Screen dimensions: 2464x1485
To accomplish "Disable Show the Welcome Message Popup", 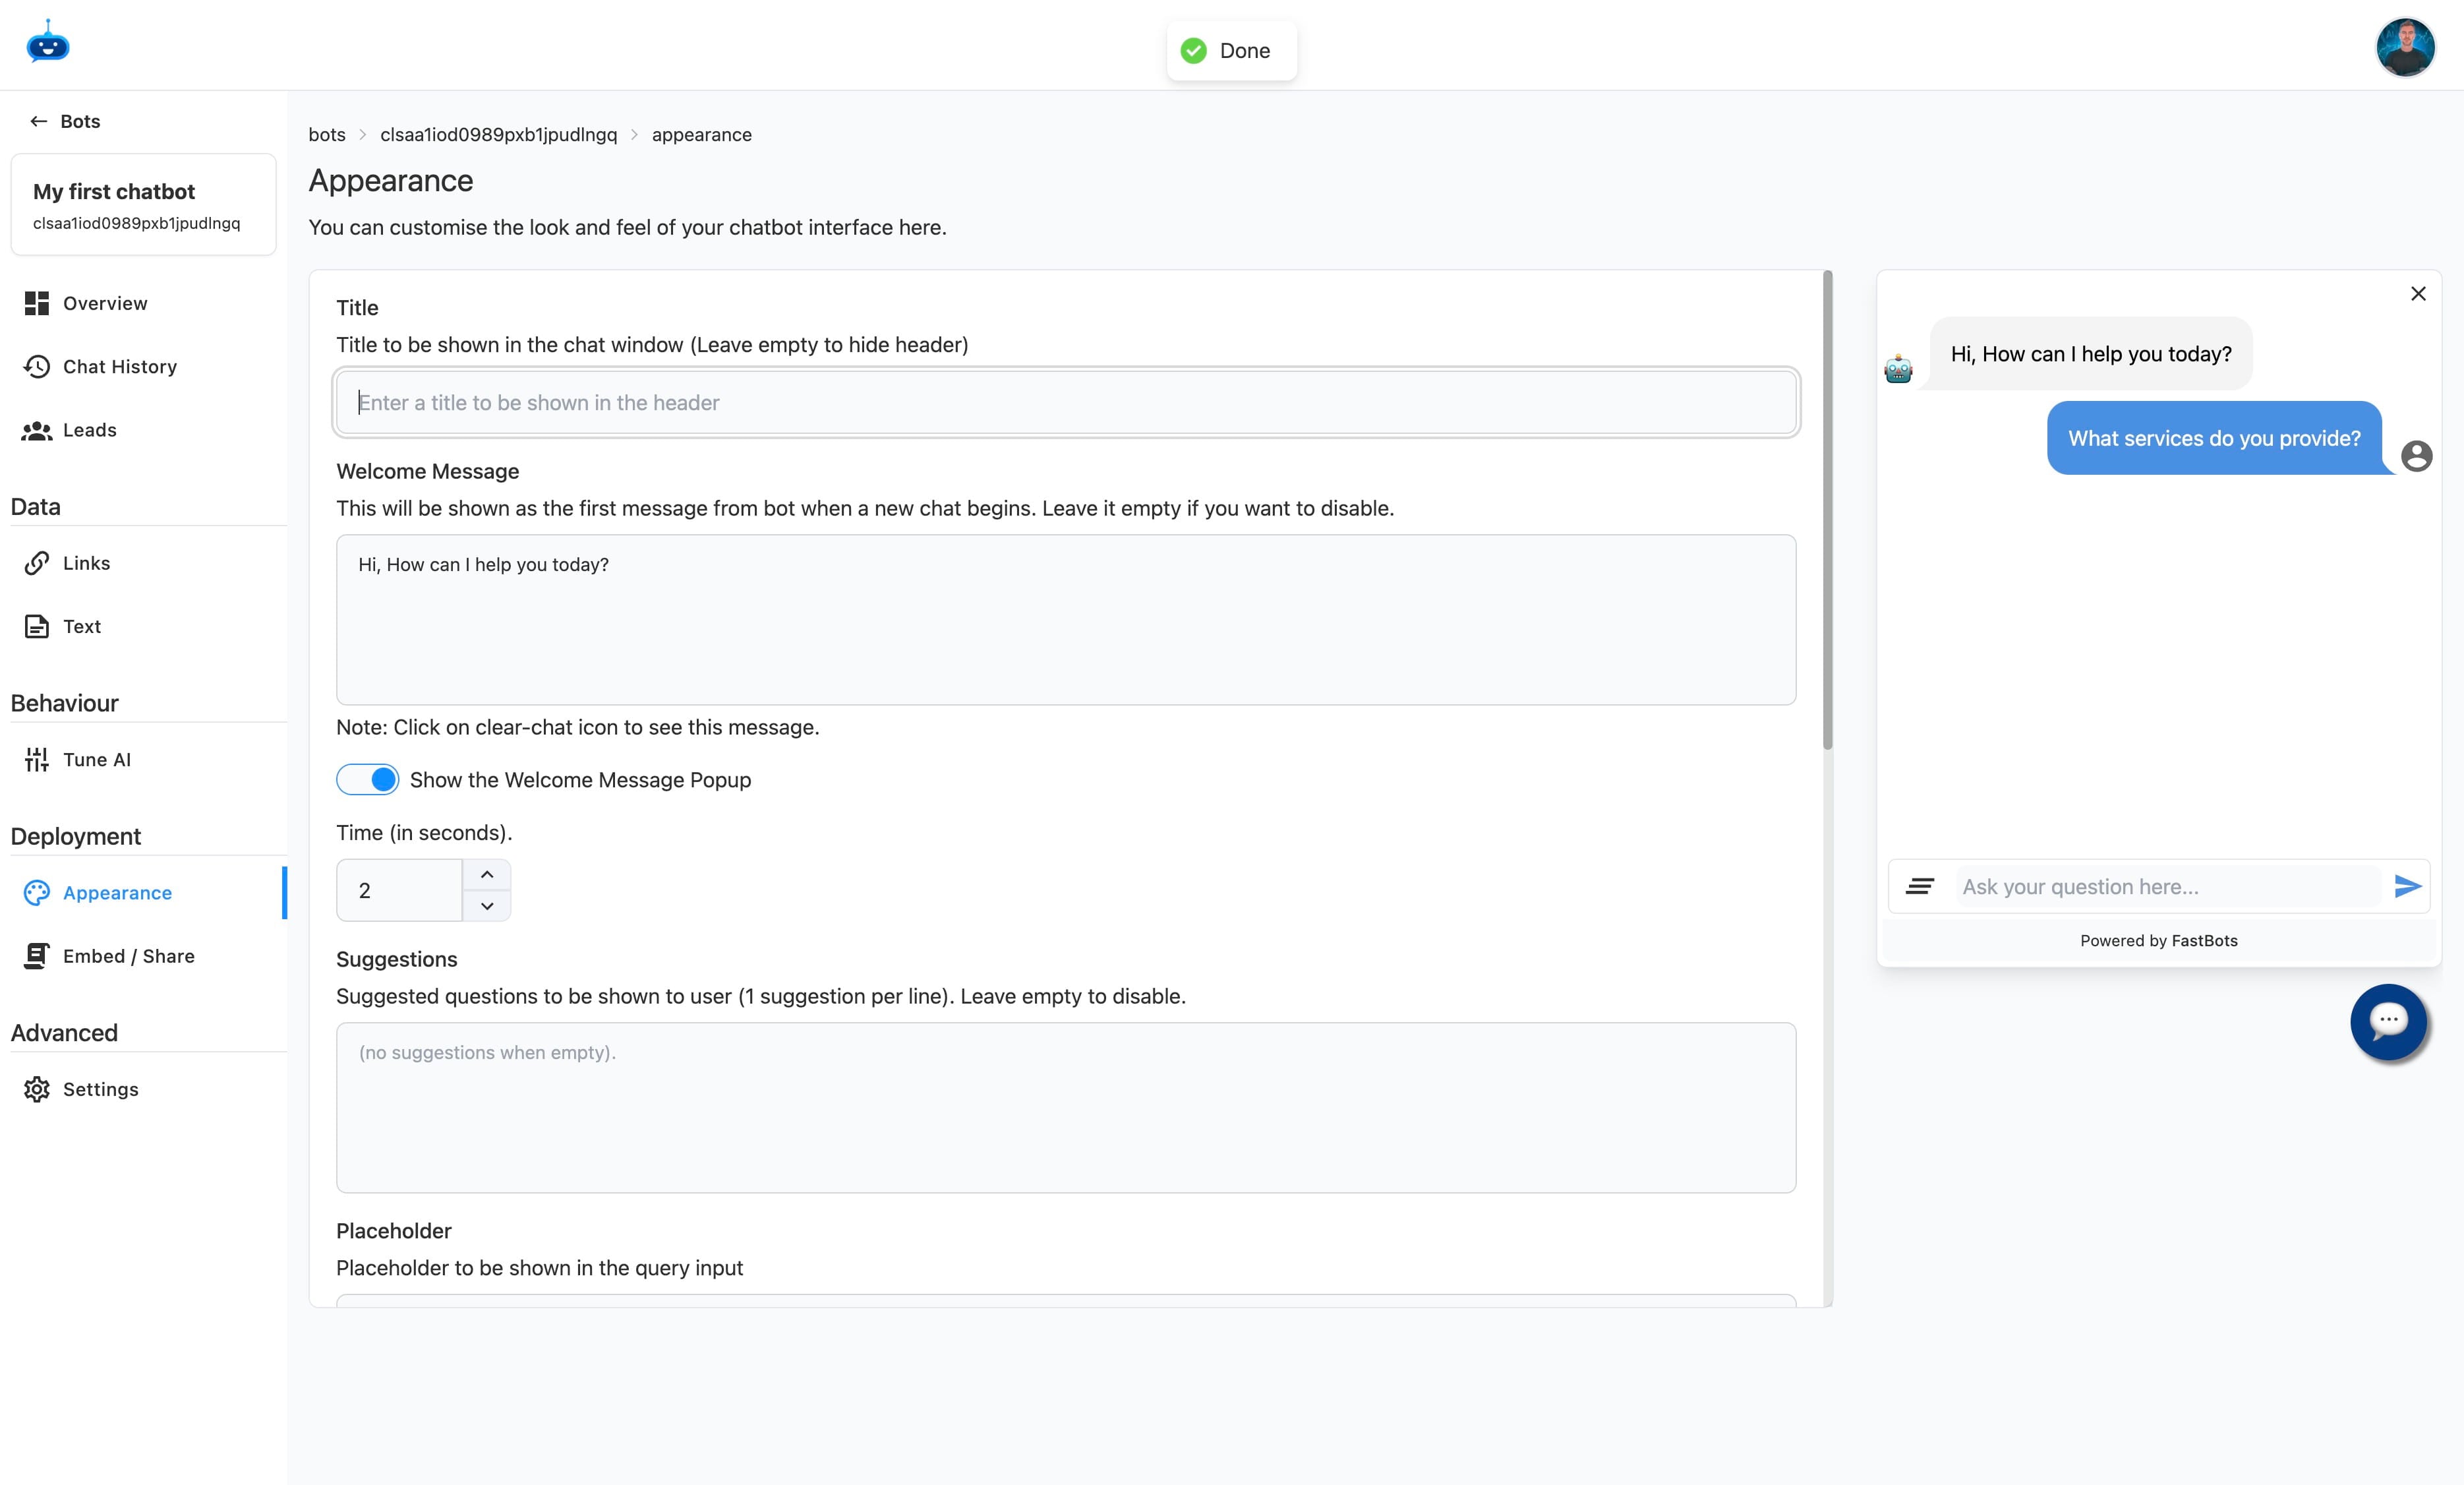I will click(x=368, y=779).
